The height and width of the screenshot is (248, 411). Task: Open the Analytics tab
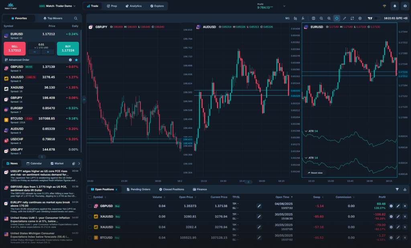tap(133, 6)
